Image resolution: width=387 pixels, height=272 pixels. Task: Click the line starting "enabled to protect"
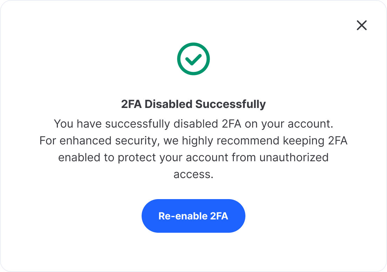click(x=193, y=157)
